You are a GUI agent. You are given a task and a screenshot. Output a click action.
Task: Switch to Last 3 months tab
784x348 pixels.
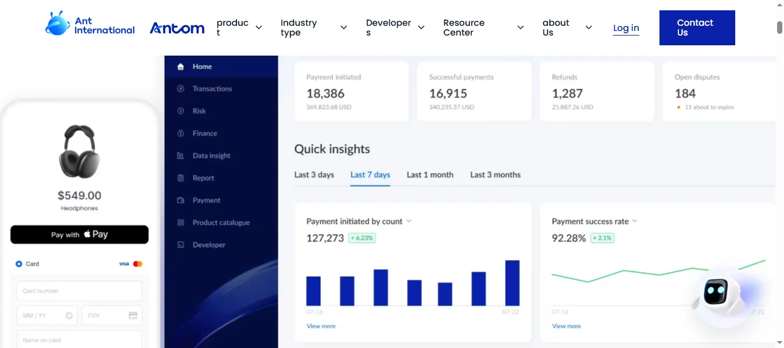495,175
